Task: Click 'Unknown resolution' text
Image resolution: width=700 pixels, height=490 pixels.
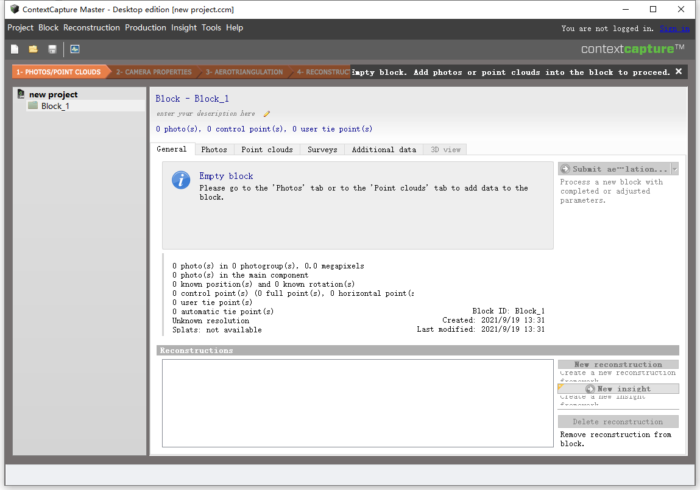Action: point(211,321)
